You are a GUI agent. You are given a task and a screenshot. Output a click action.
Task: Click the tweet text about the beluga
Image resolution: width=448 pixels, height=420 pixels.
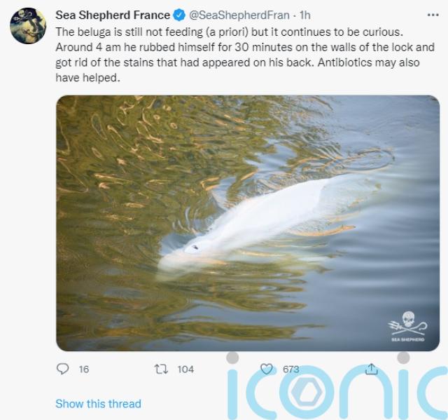coord(245,55)
